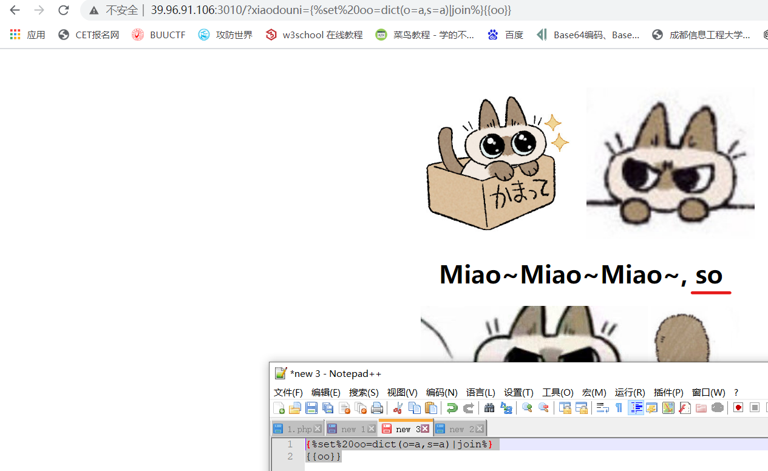Open the BUUCTF bookmark

159,35
